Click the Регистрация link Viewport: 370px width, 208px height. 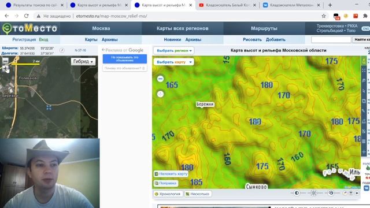(24, 40)
